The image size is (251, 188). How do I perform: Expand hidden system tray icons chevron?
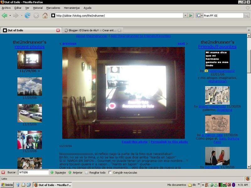point(203,185)
